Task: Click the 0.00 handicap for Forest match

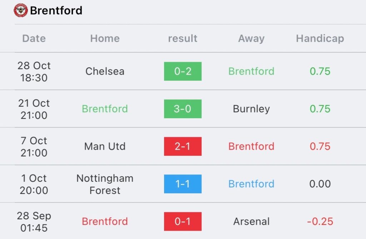Action: (320, 184)
